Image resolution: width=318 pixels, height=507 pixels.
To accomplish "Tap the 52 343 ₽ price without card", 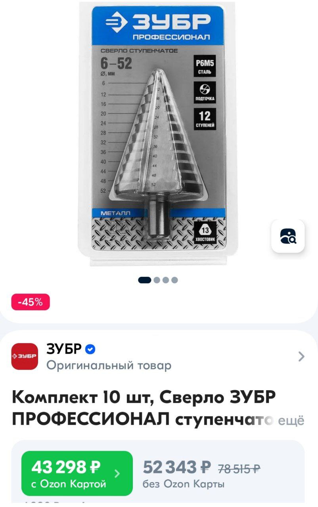I will point(177,468).
